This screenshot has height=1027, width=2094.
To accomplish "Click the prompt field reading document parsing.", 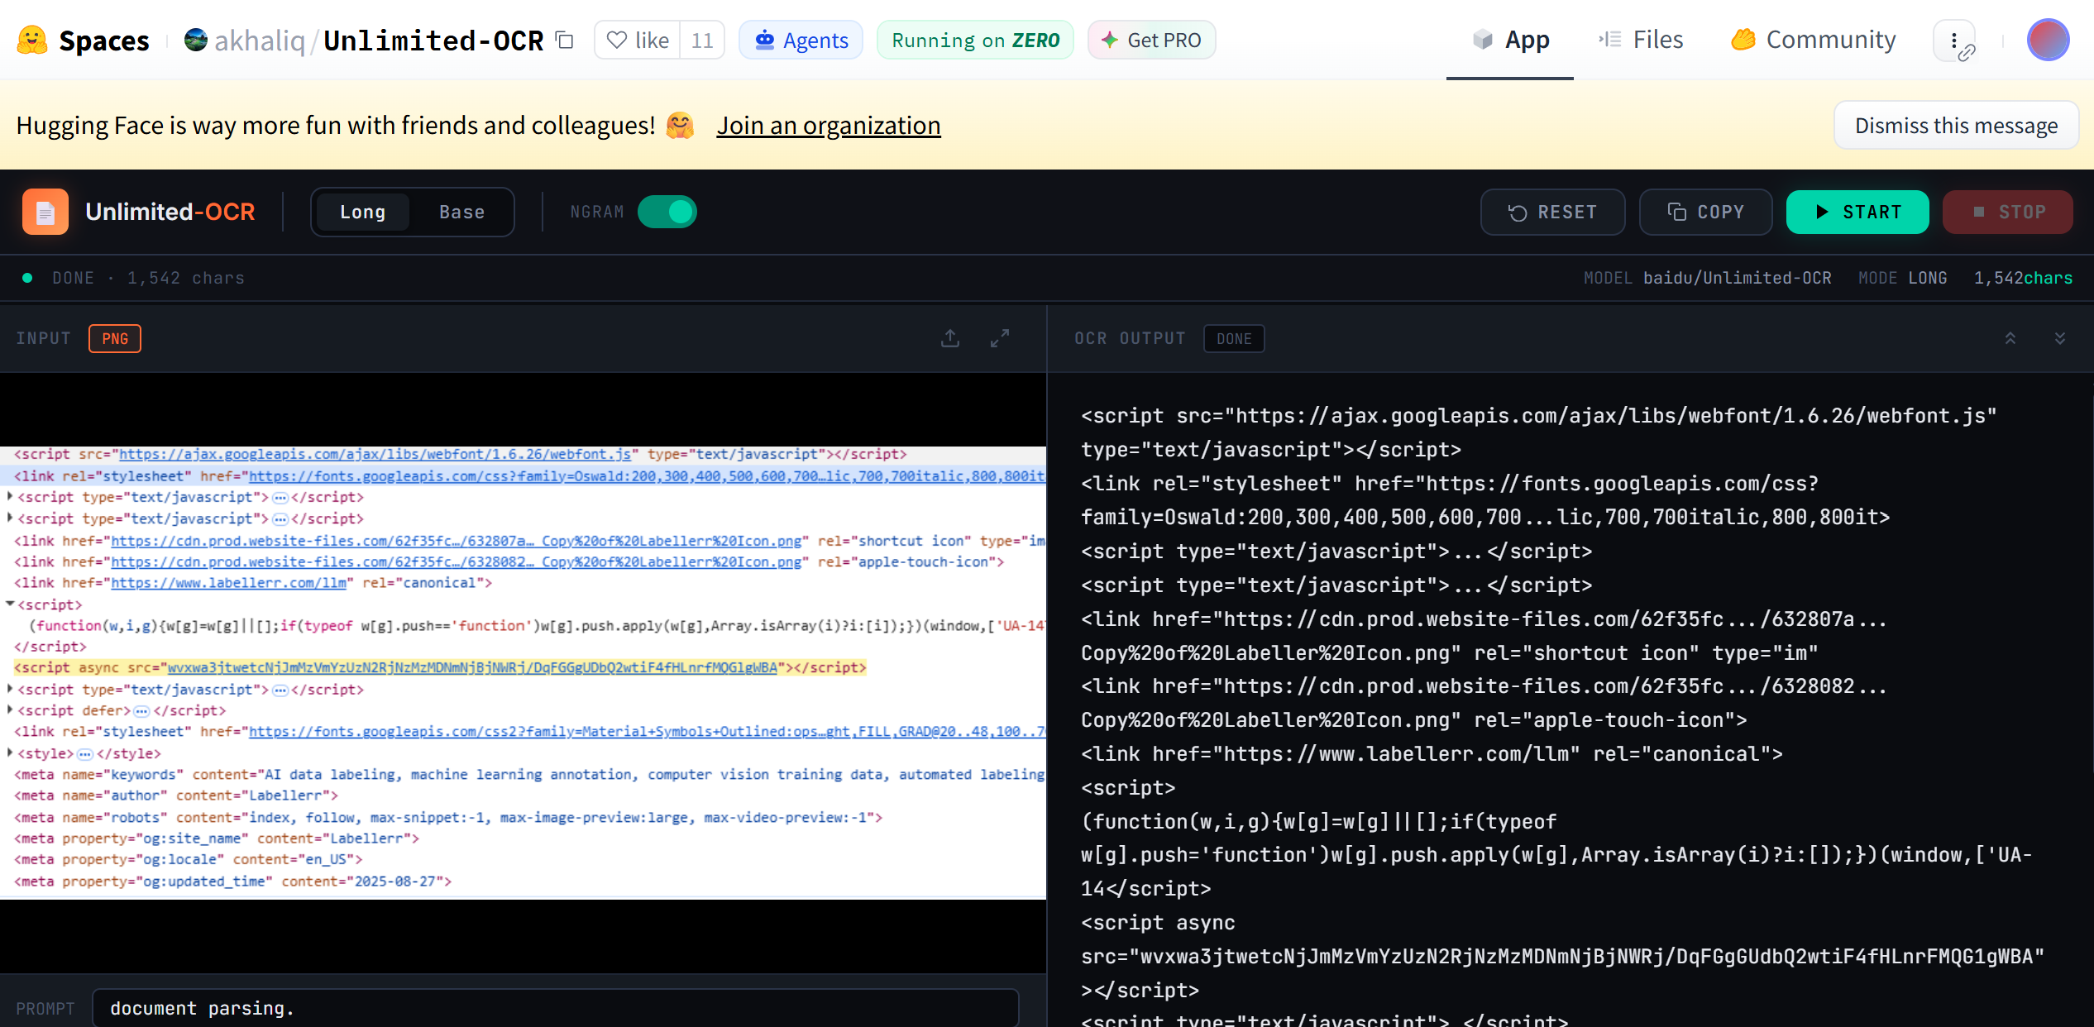I will (x=555, y=1008).
